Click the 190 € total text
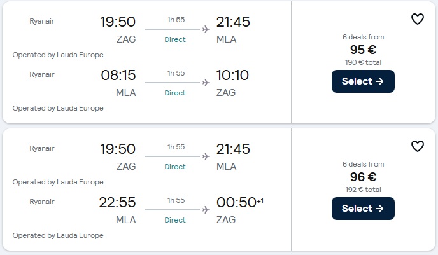 click(x=363, y=62)
